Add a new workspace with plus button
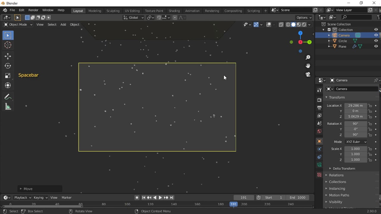381x214 pixels. [x=266, y=11]
